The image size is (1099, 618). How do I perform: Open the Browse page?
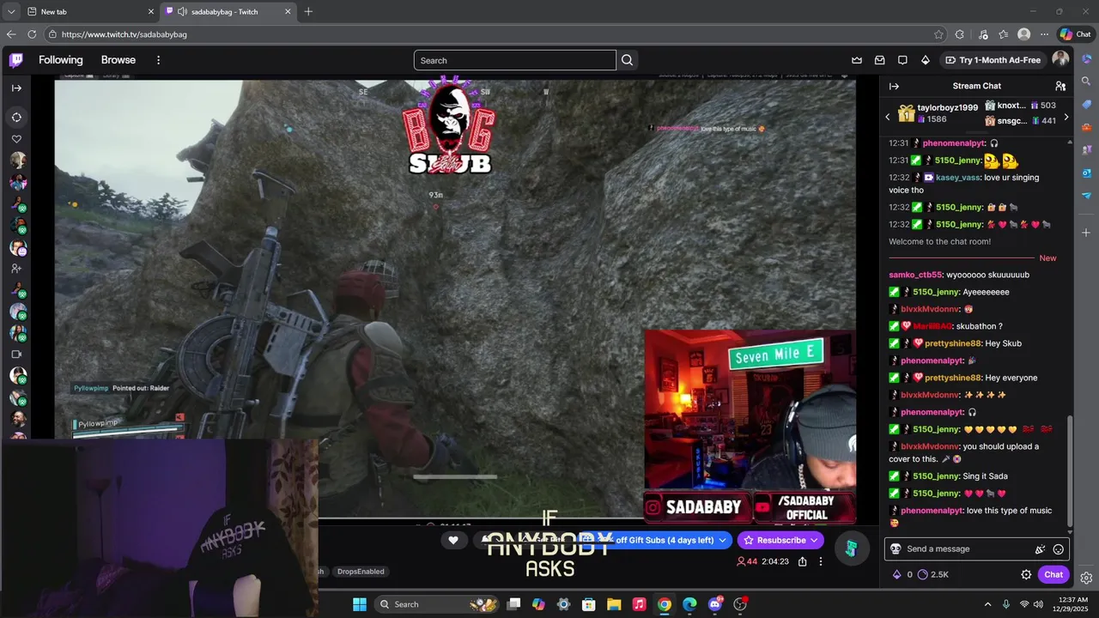click(118, 60)
